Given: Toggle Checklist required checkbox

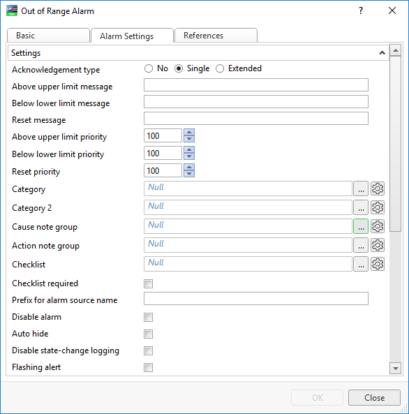Looking at the screenshot, I should [149, 284].
